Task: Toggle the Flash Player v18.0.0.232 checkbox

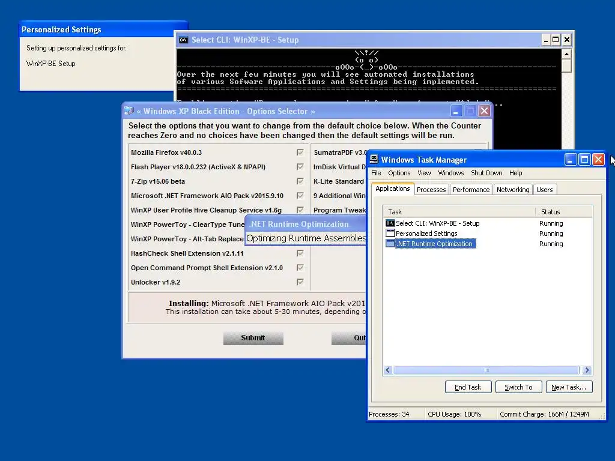Action: tap(300, 167)
